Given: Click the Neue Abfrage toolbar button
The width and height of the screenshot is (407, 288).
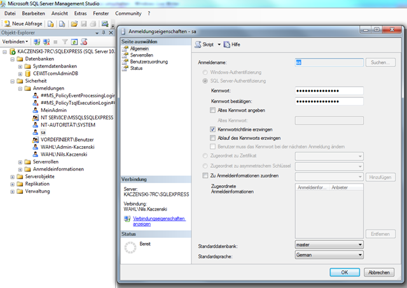Looking at the screenshot, I should 24,24.
